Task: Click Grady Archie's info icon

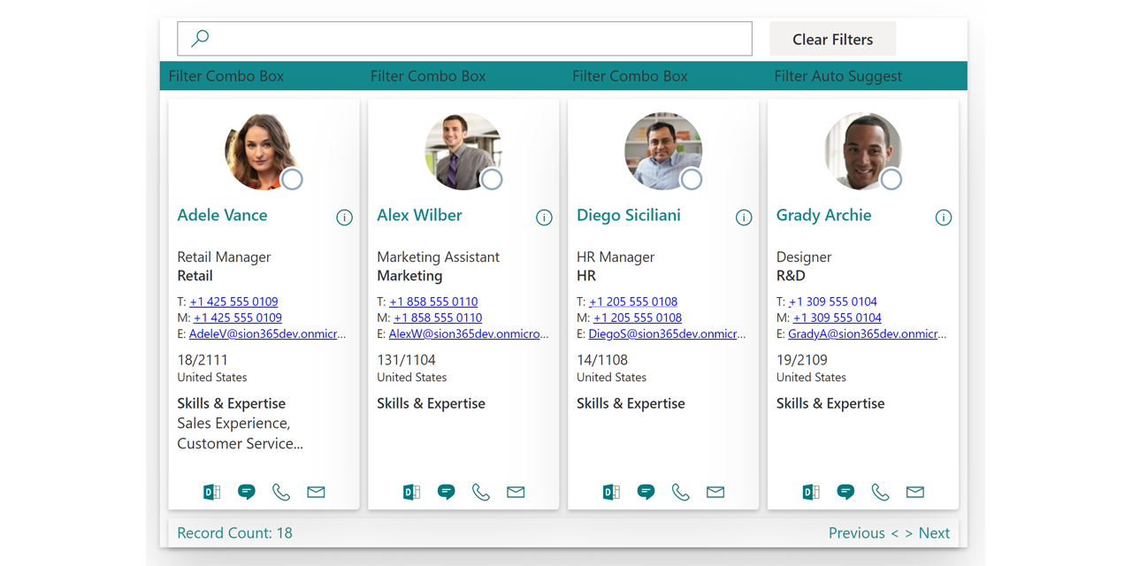Action: tap(944, 218)
